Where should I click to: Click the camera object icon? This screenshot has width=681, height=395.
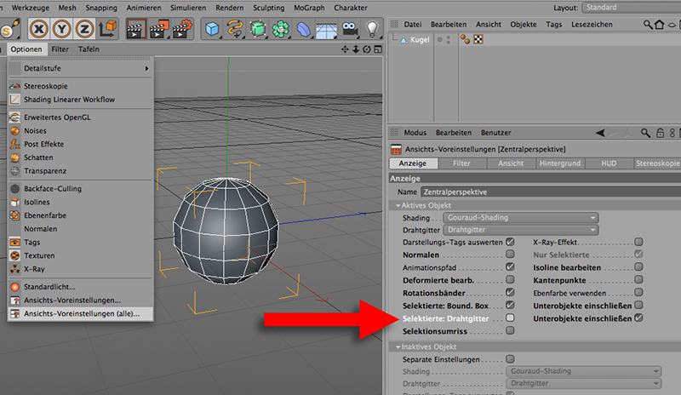tap(350, 29)
